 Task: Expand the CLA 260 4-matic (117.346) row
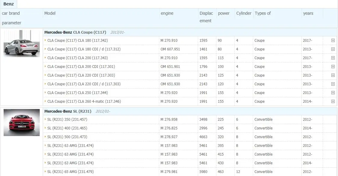[x=333, y=101]
